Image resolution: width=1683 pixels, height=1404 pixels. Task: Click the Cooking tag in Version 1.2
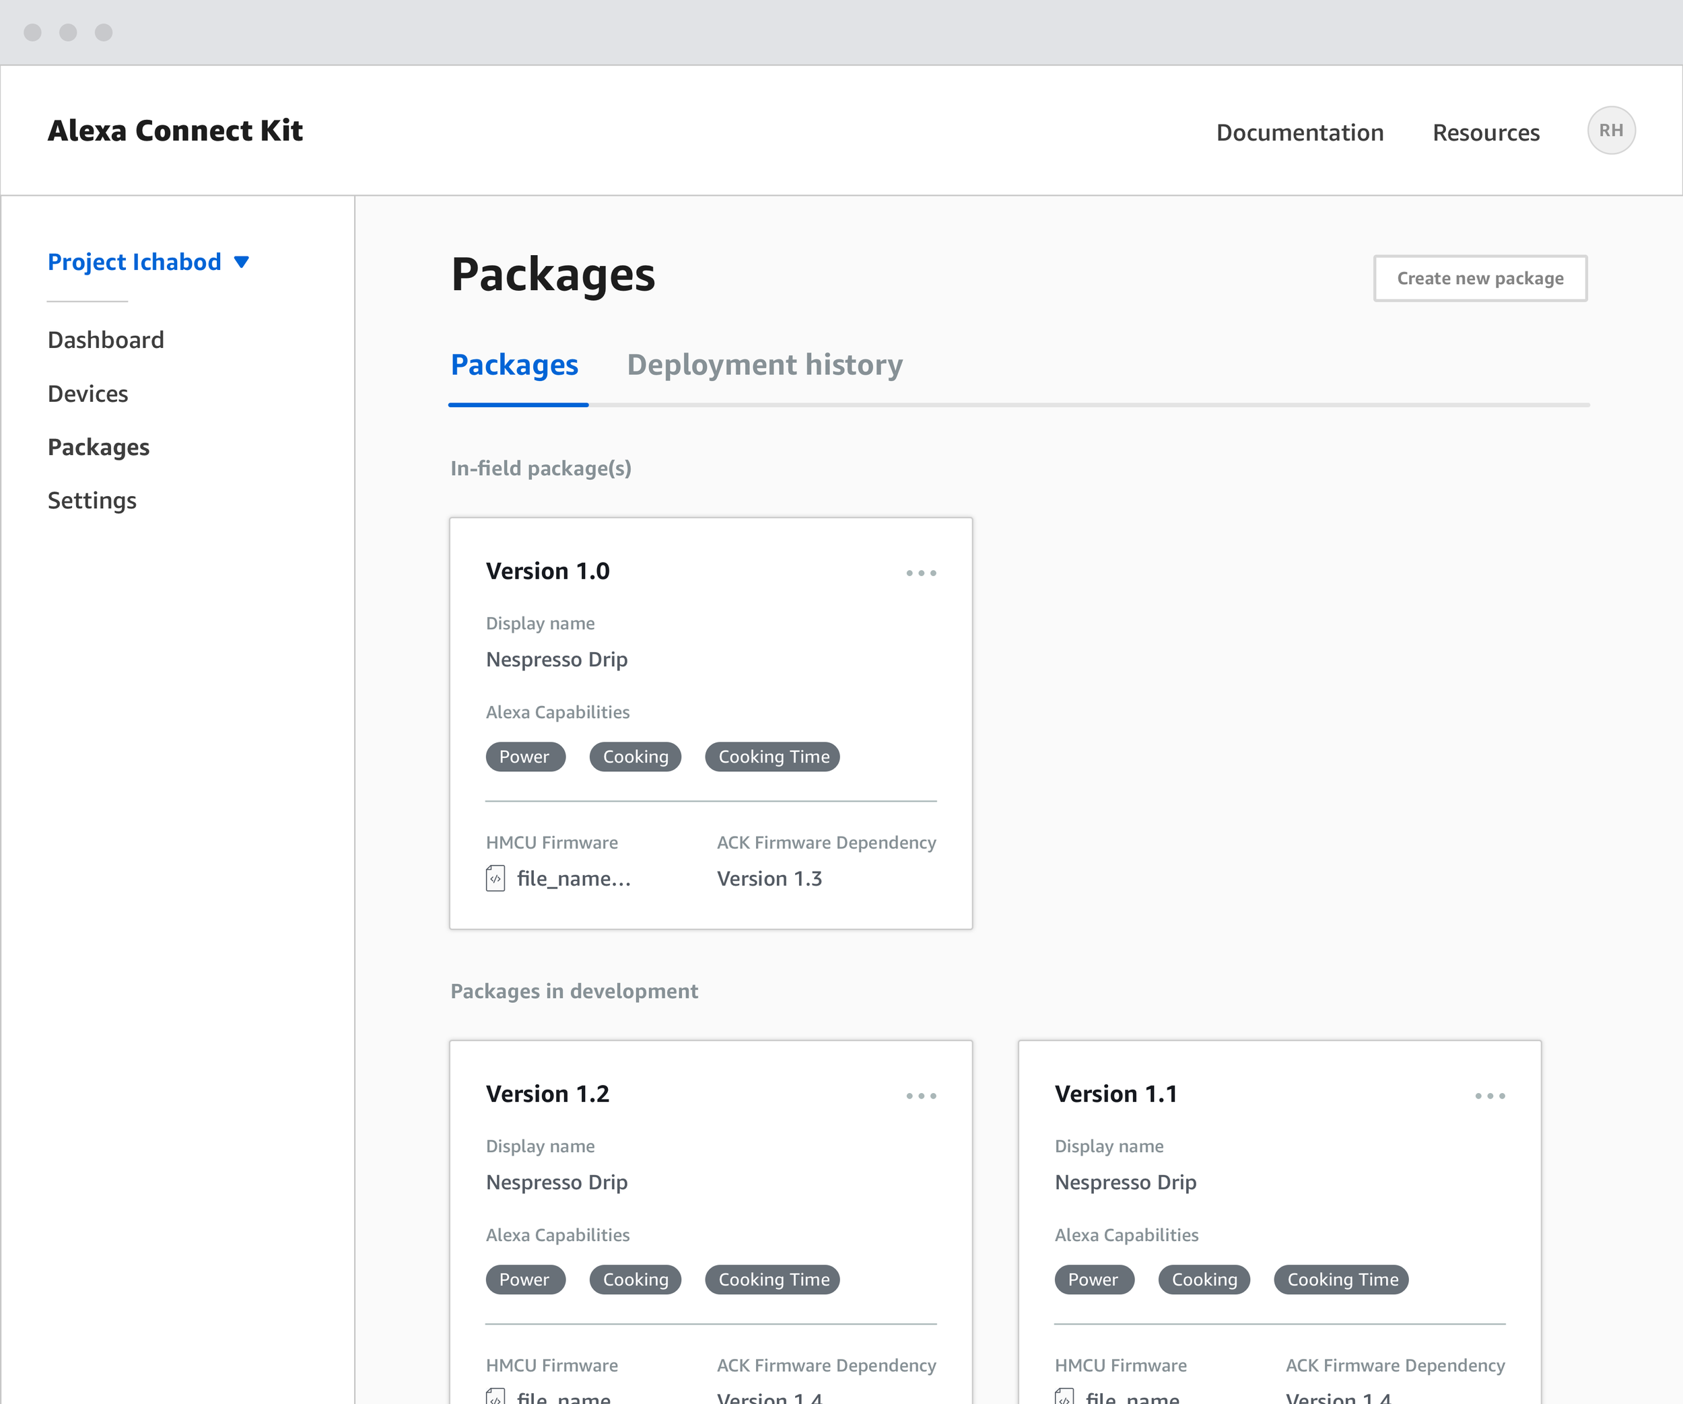[635, 1279]
